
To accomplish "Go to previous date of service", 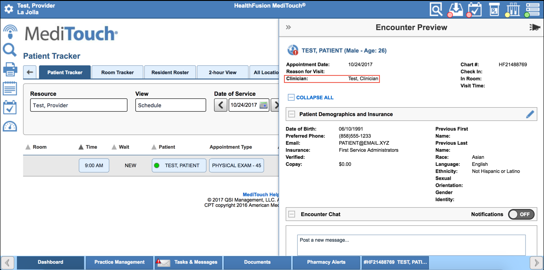I will pyautogui.click(x=221, y=105).
